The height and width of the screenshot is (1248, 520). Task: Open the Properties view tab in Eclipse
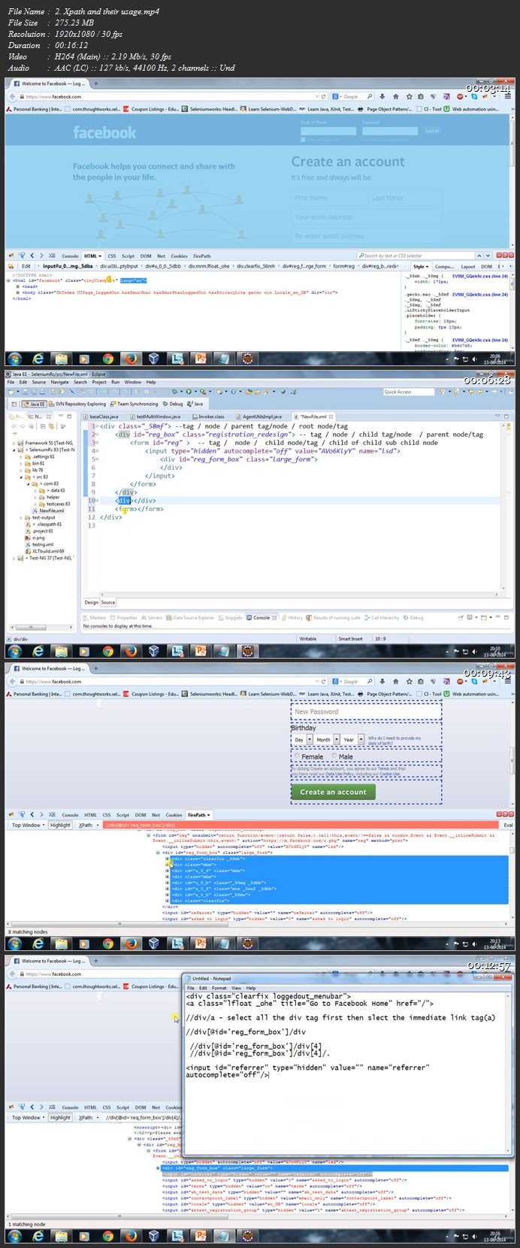click(124, 618)
